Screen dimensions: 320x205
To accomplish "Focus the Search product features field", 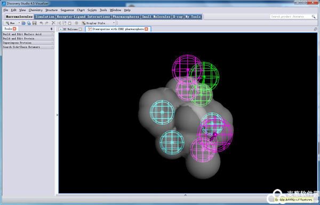I will coord(291,17).
